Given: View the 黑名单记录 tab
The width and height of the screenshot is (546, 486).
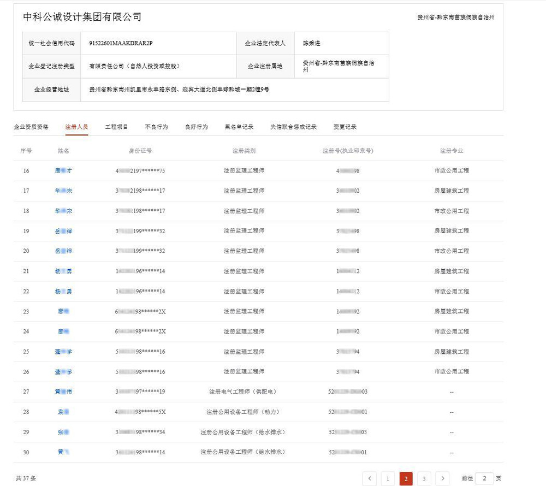Looking at the screenshot, I should [x=239, y=127].
